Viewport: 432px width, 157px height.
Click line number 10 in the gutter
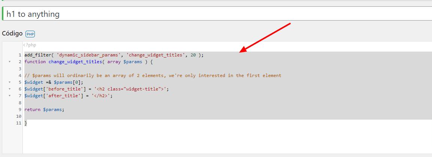pos(19,116)
